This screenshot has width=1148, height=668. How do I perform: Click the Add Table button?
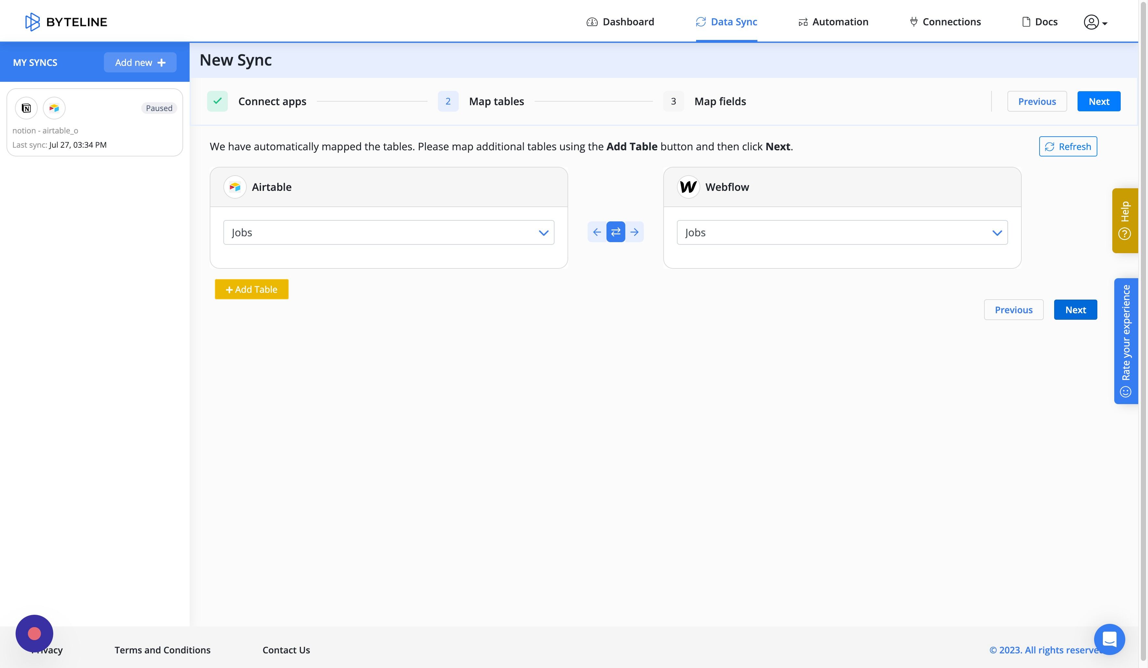tap(252, 289)
